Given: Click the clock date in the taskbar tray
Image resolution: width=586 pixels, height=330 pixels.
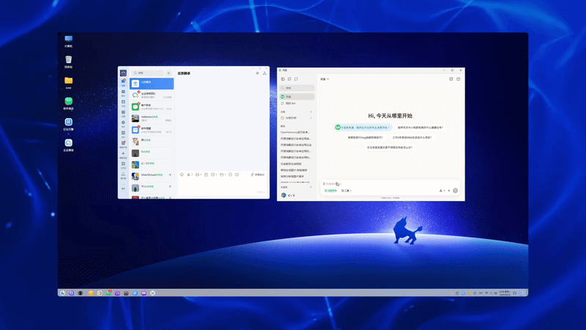Looking at the screenshot, I should (x=505, y=293).
